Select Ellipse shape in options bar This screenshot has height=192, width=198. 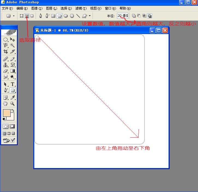coord(66,16)
